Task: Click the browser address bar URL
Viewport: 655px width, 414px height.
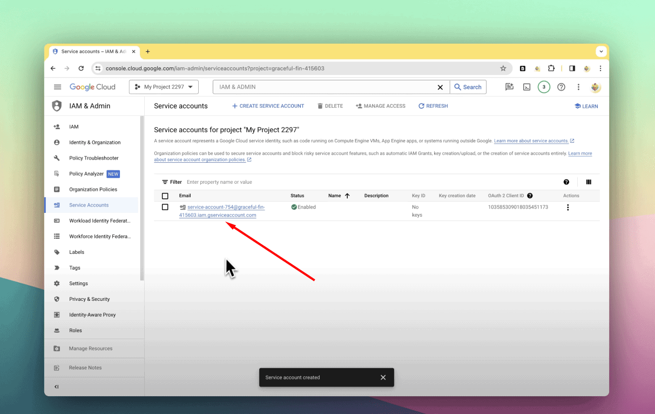Action: coord(215,68)
